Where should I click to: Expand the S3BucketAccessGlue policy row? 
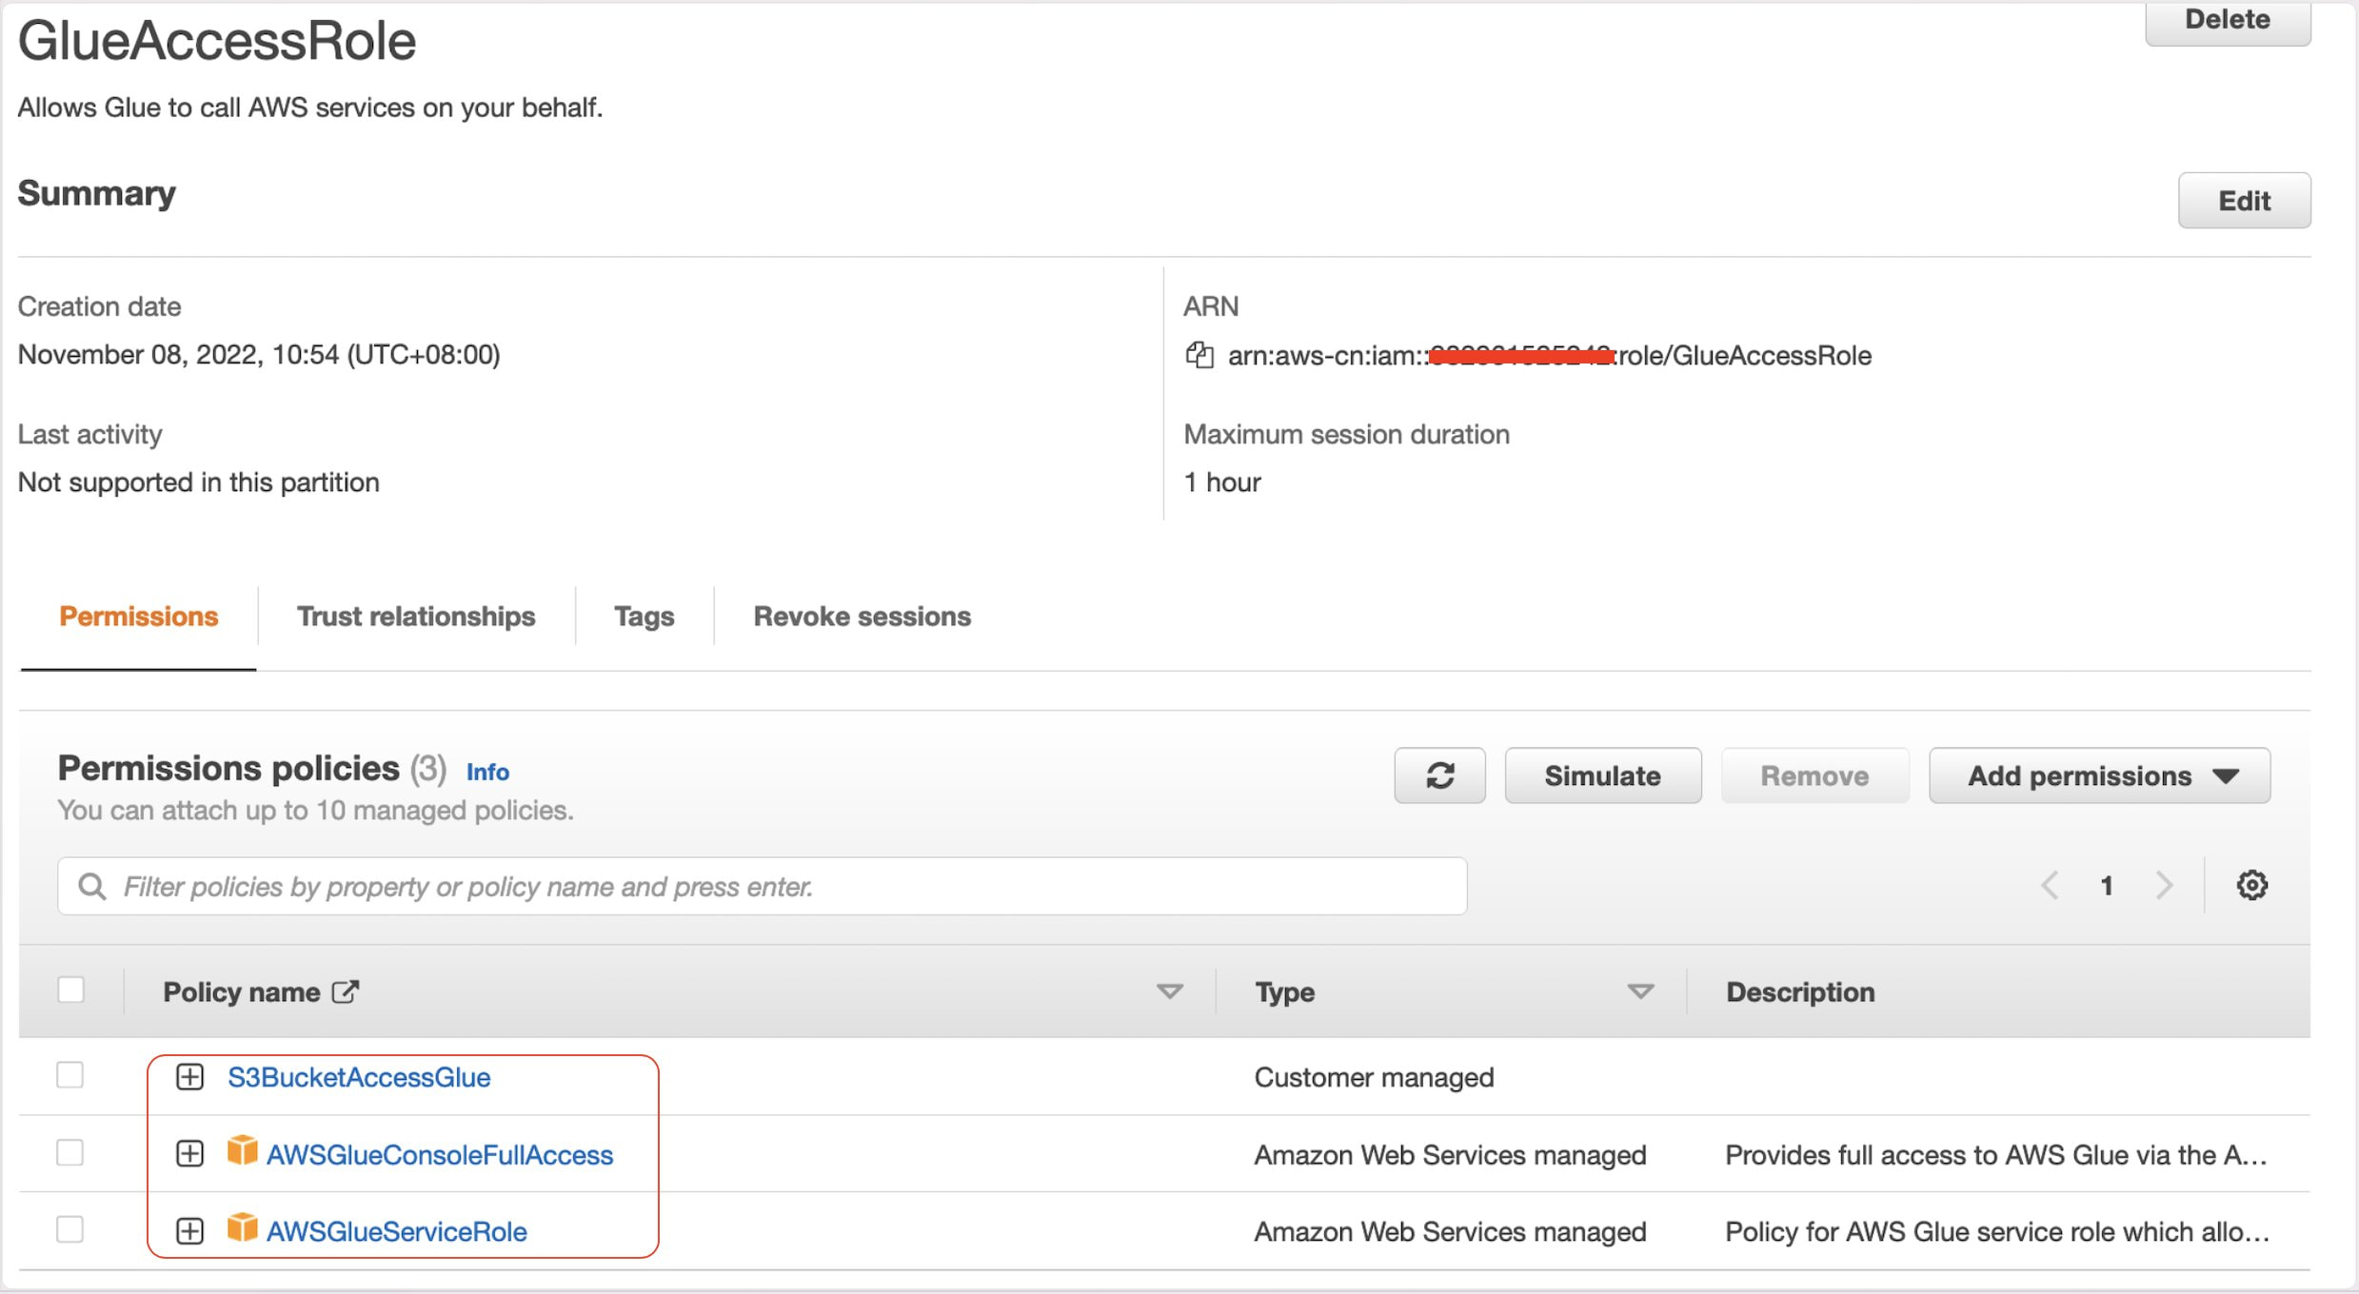point(190,1077)
